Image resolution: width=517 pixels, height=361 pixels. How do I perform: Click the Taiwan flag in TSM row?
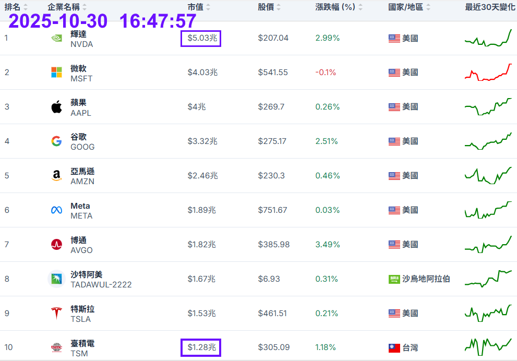tap(394, 348)
